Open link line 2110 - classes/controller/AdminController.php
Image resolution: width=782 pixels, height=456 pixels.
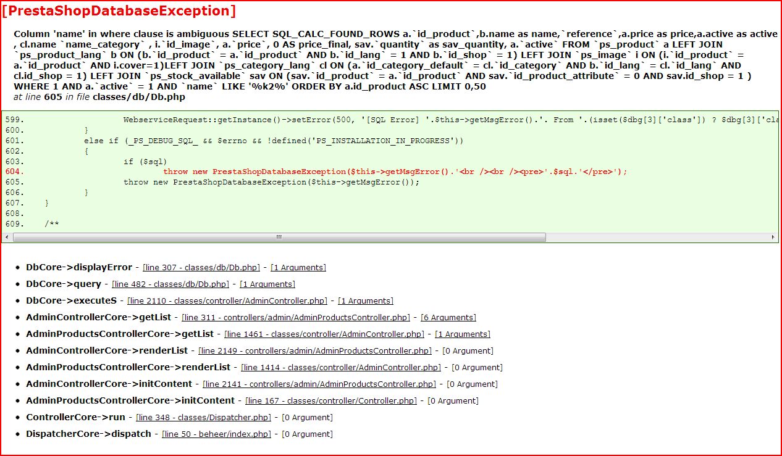pyautogui.click(x=227, y=301)
